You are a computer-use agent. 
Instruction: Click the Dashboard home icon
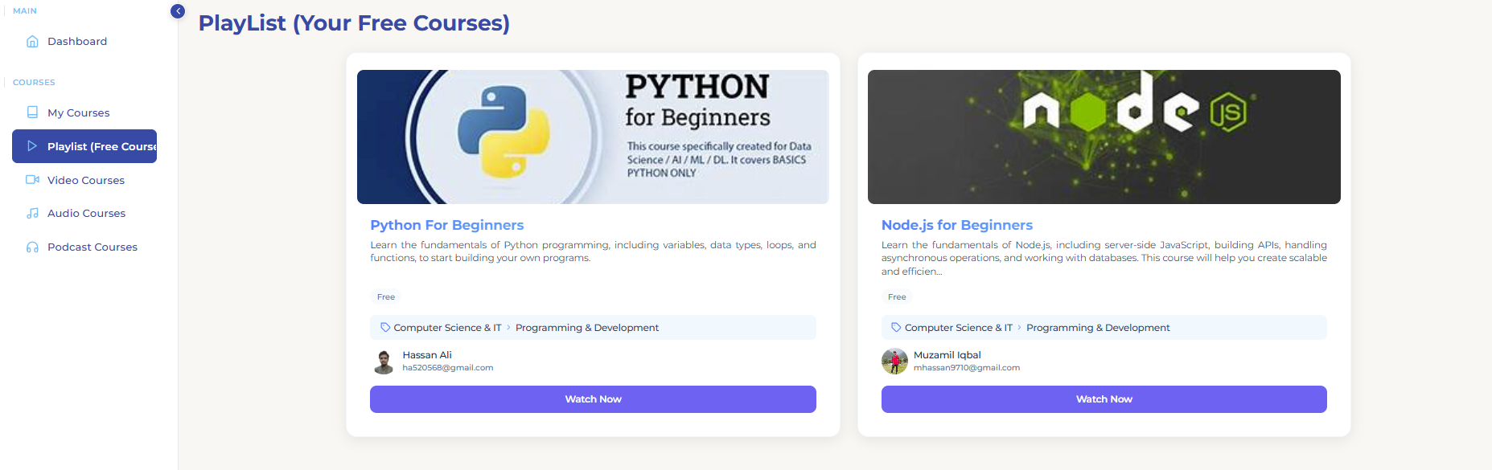point(32,42)
